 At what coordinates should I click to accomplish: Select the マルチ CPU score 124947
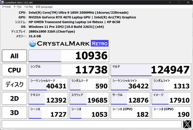tap(151, 70)
